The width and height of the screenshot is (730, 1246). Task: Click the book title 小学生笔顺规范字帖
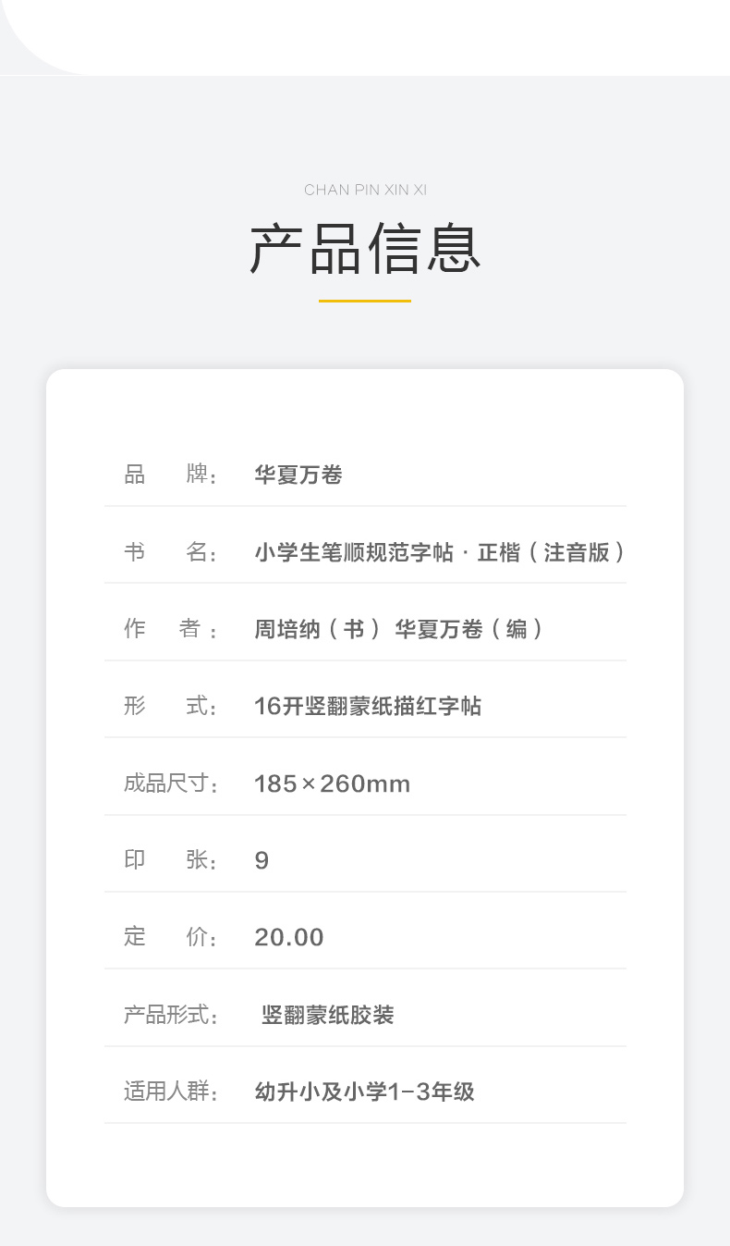(x=354, y=552)
